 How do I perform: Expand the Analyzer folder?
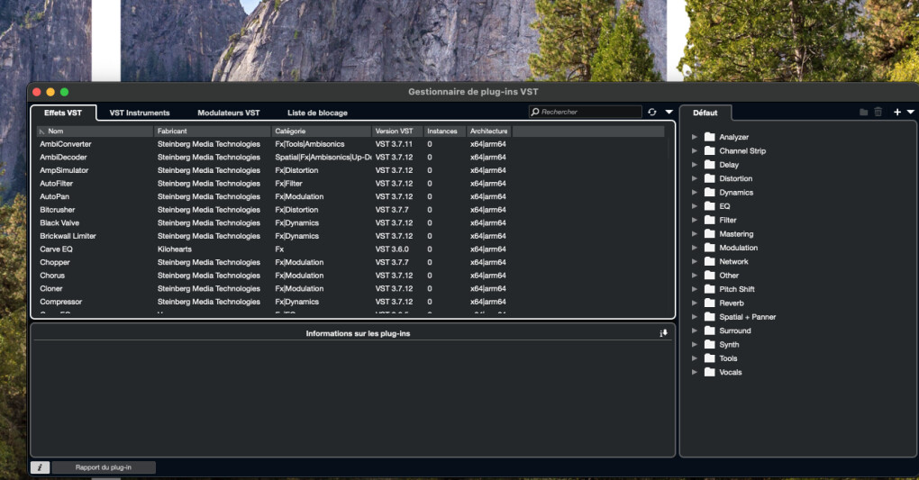point(695,137)
